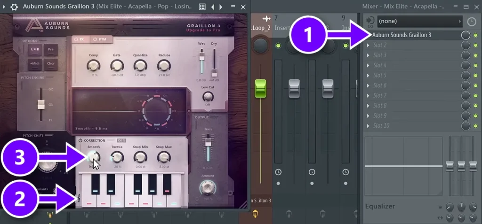Go to previous preset with left arrow
Image resolution: width=482 pixels, height=224 pixels.
[x=212, y=7]
